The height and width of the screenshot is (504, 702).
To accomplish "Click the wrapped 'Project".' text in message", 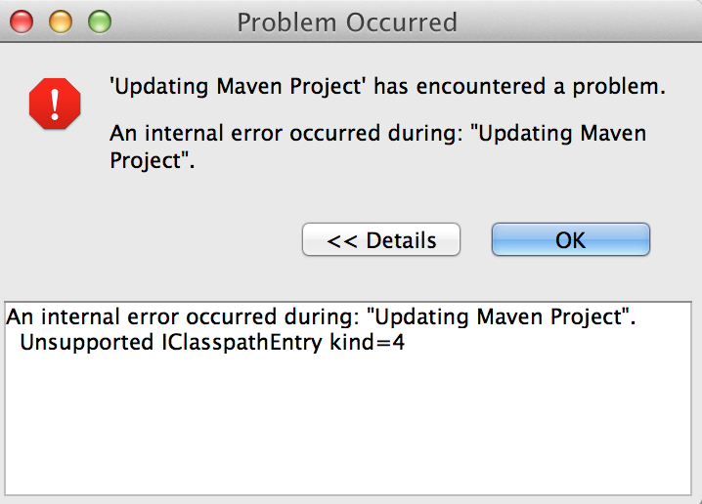I will tap(154, 160).
